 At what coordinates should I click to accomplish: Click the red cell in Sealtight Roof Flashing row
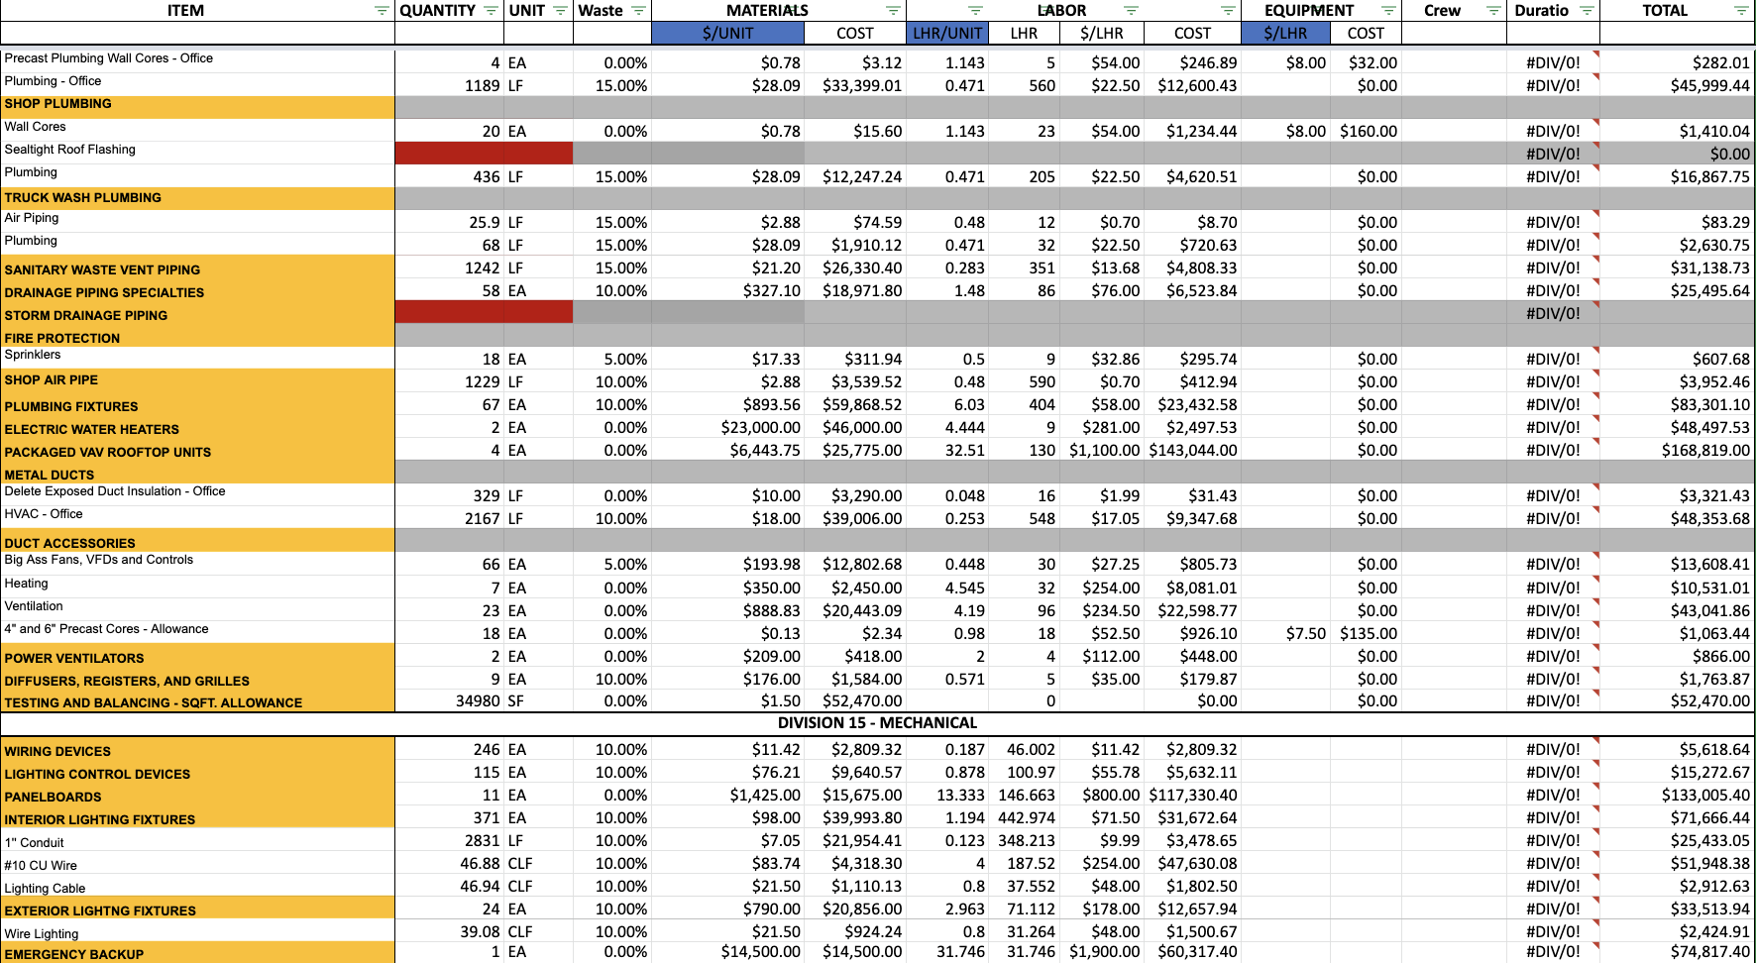(x=484, y=153)
